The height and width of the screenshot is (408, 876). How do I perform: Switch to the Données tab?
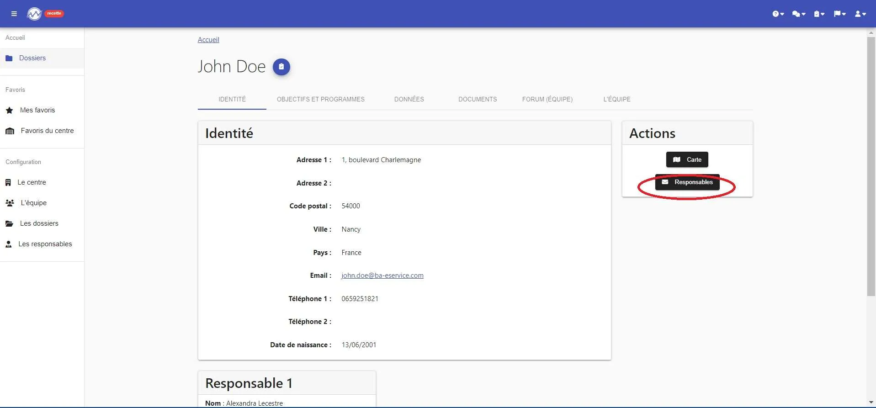[409, 99]
